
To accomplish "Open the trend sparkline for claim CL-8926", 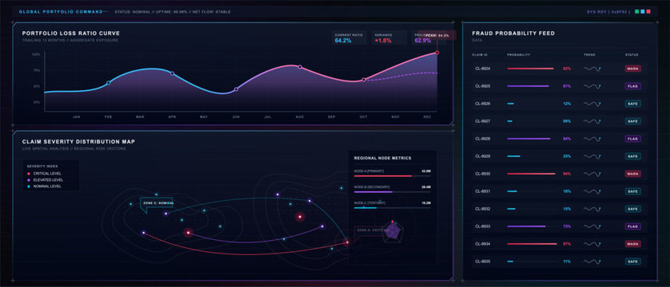I will [593, 104].
